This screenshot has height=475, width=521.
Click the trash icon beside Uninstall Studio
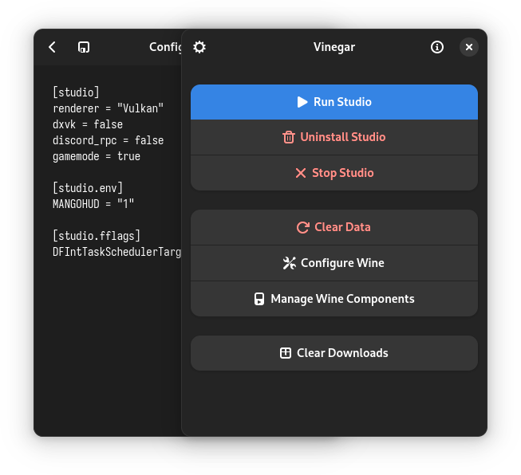(x=288, y=137)
